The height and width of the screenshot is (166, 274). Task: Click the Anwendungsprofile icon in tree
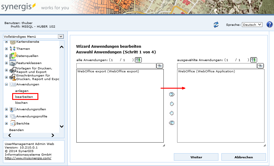pyautogui.click(x=12, y=116)
